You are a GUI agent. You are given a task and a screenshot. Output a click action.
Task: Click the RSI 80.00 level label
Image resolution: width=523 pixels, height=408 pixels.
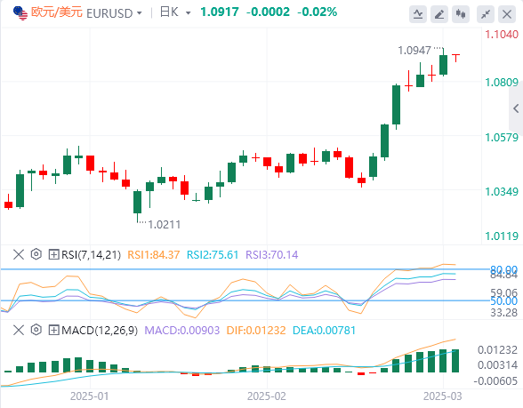click(504, 268)
